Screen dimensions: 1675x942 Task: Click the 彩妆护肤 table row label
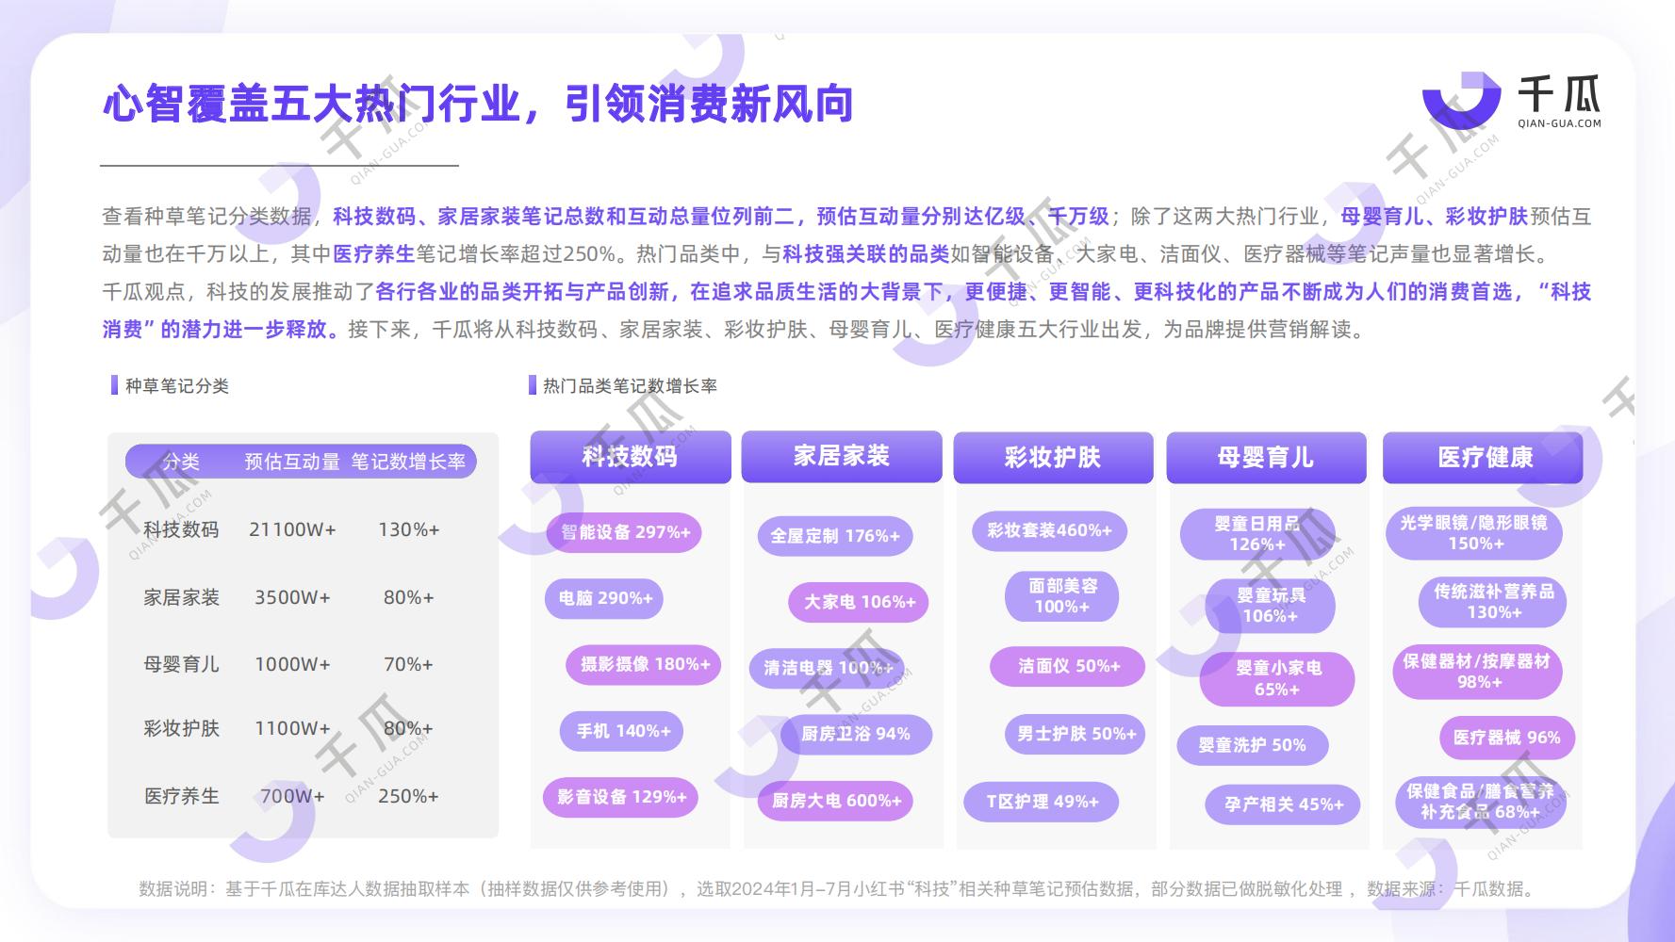[x=181, y=728]
